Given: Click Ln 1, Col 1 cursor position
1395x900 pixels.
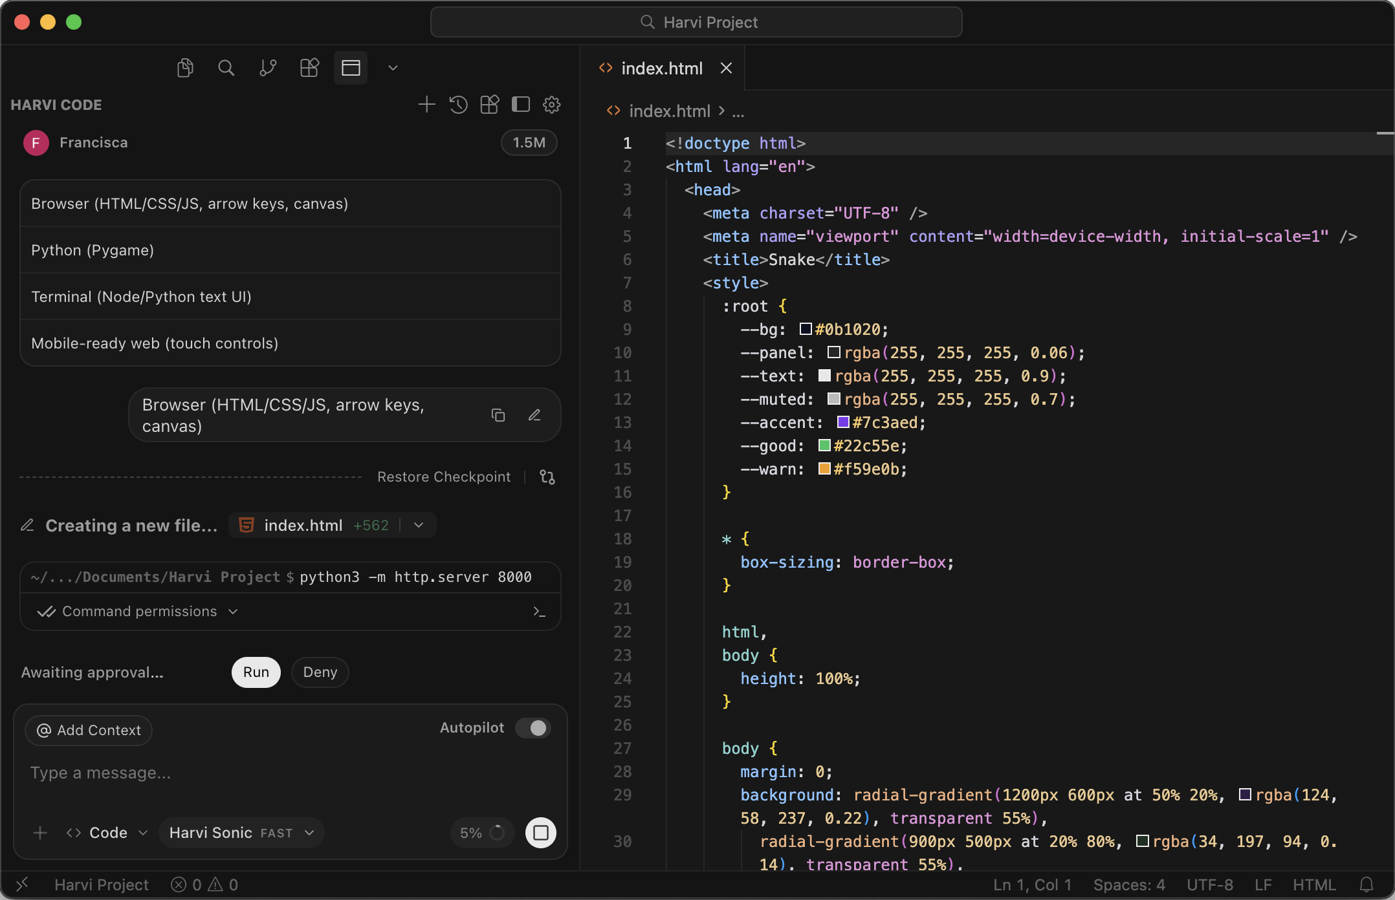Looking at the screenshot, I should coord(1033,884).
